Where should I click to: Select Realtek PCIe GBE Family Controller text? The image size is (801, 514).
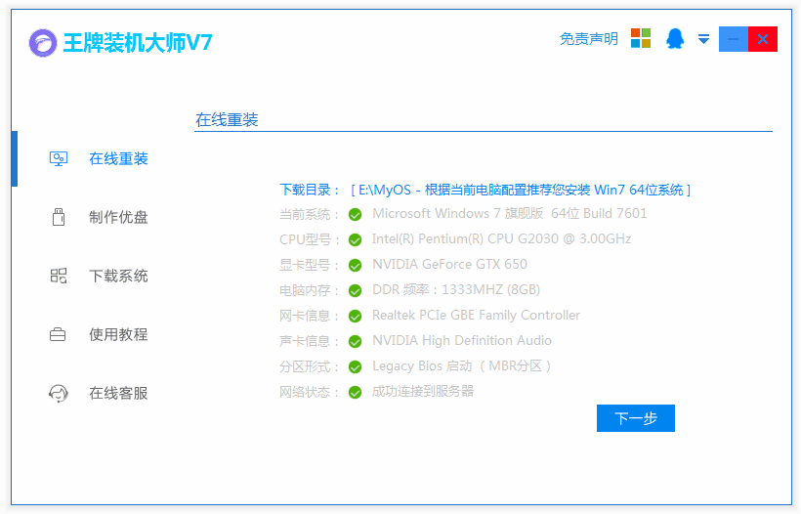tap(476, 316)
